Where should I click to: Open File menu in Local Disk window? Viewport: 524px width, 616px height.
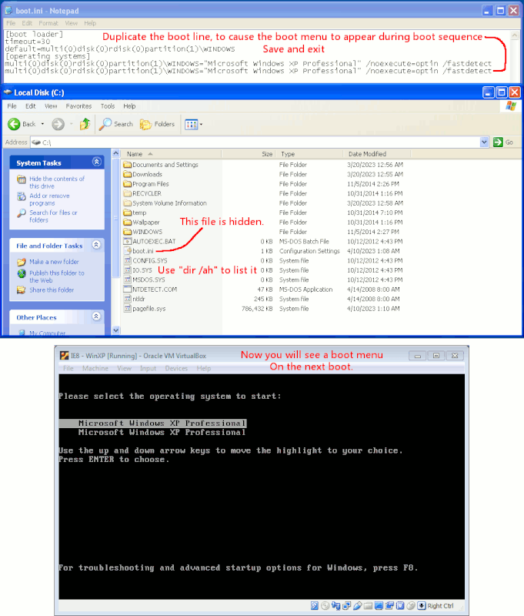[12, 106]
